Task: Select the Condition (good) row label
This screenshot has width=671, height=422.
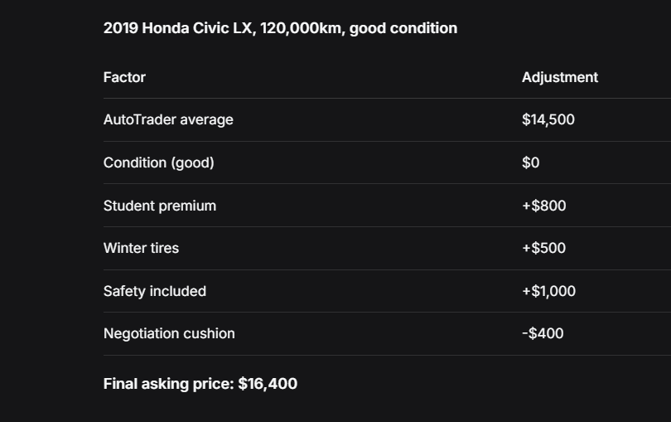Action: (158, 162)
